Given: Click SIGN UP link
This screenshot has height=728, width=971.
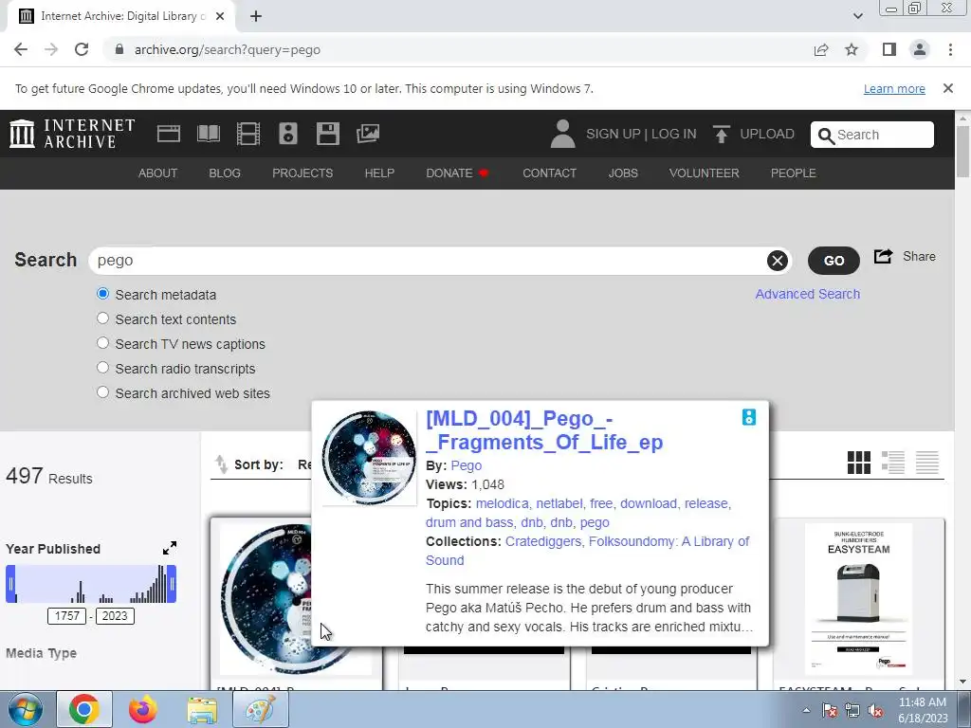Looking at the screenshot, I should tap(614, 134).
